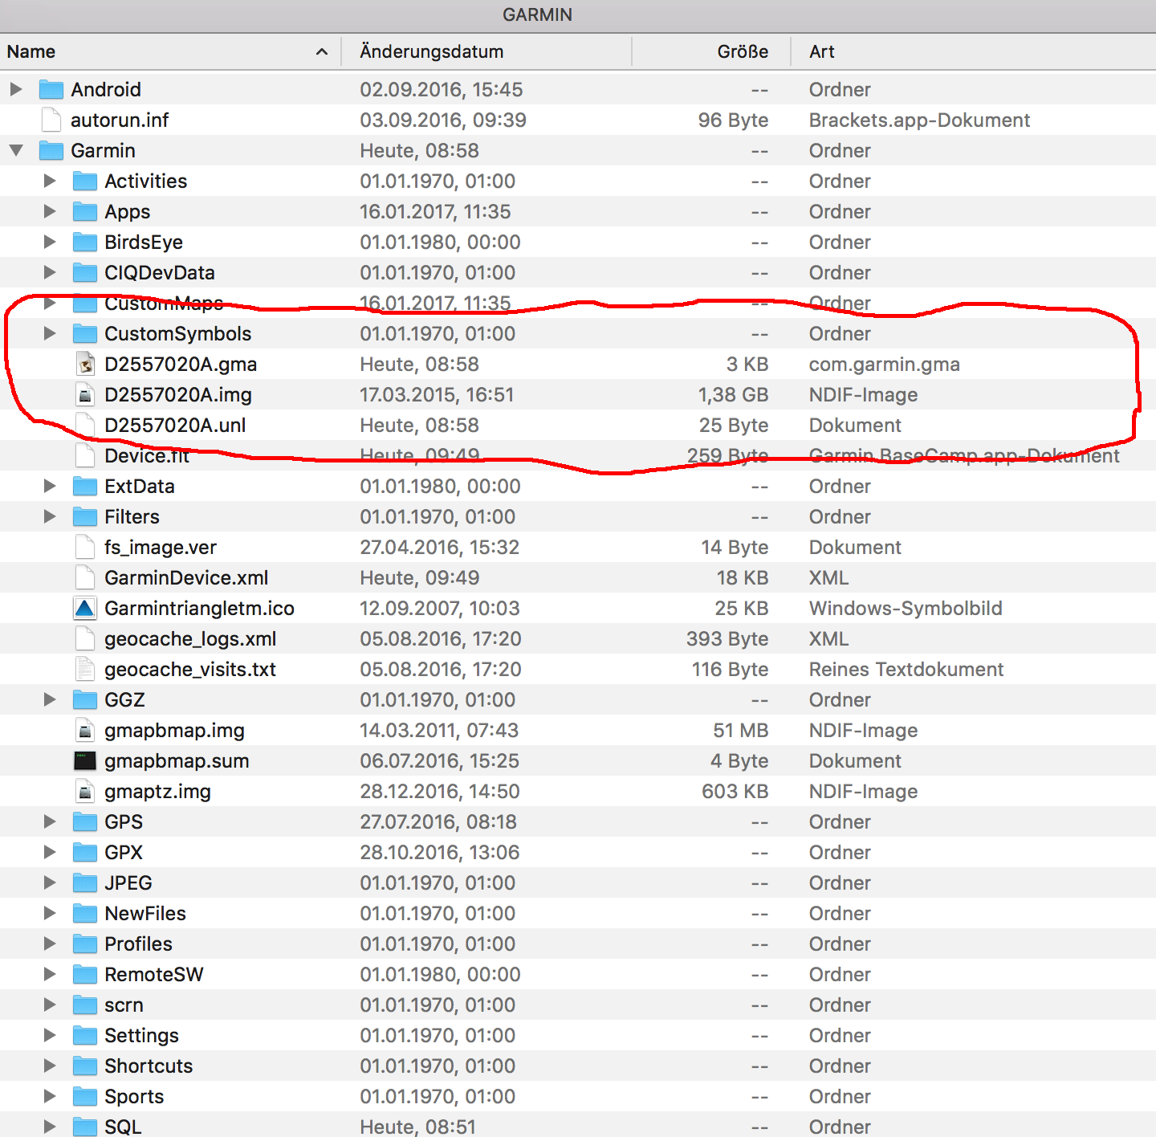Click the date '14.03.2011, 07:43'

click(x=439, y=730)
